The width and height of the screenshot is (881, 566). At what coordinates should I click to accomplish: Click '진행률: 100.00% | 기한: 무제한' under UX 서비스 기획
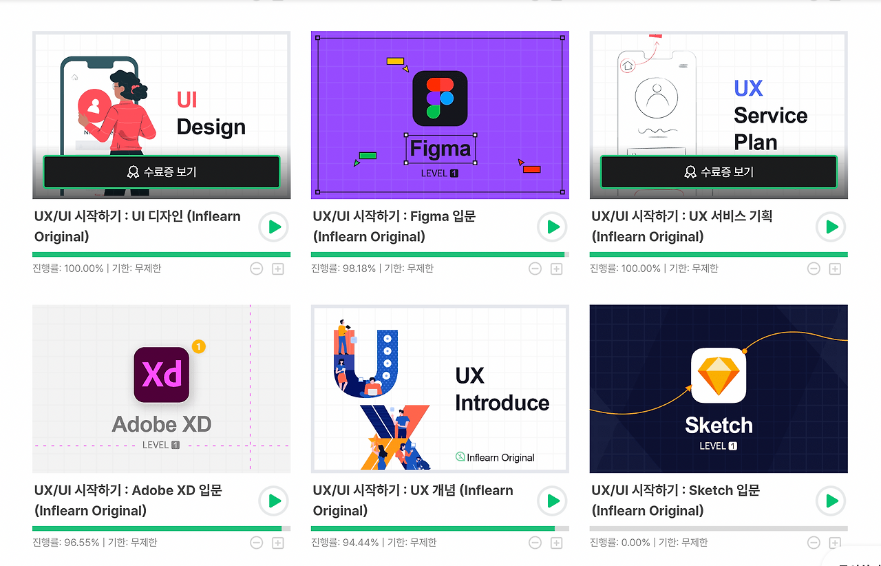click(654, 269)
